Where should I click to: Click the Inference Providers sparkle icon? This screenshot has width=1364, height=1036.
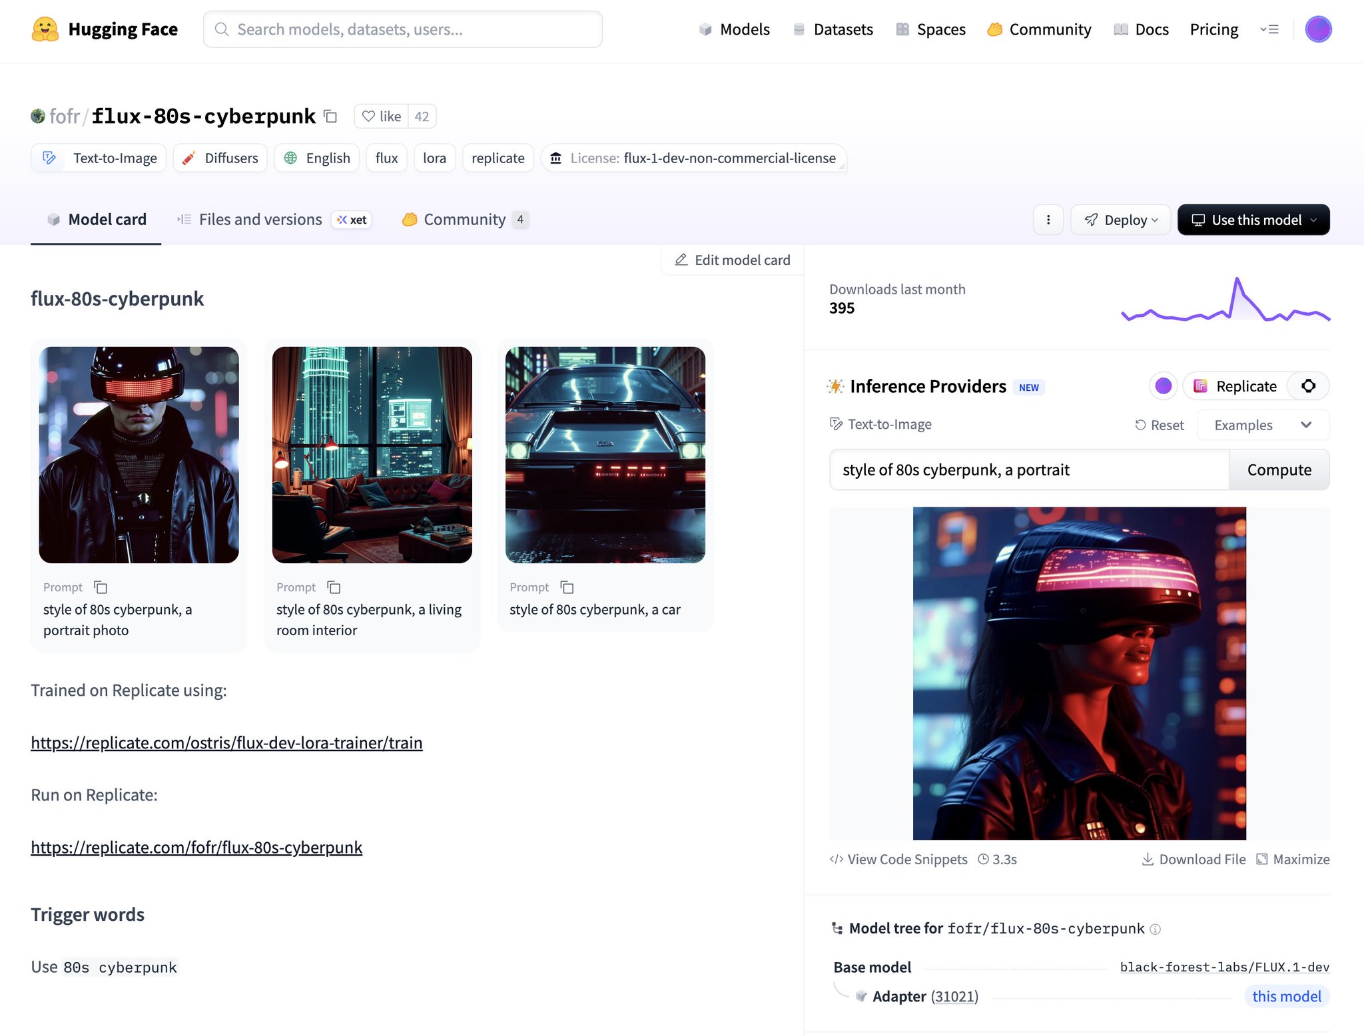point(835,386)
